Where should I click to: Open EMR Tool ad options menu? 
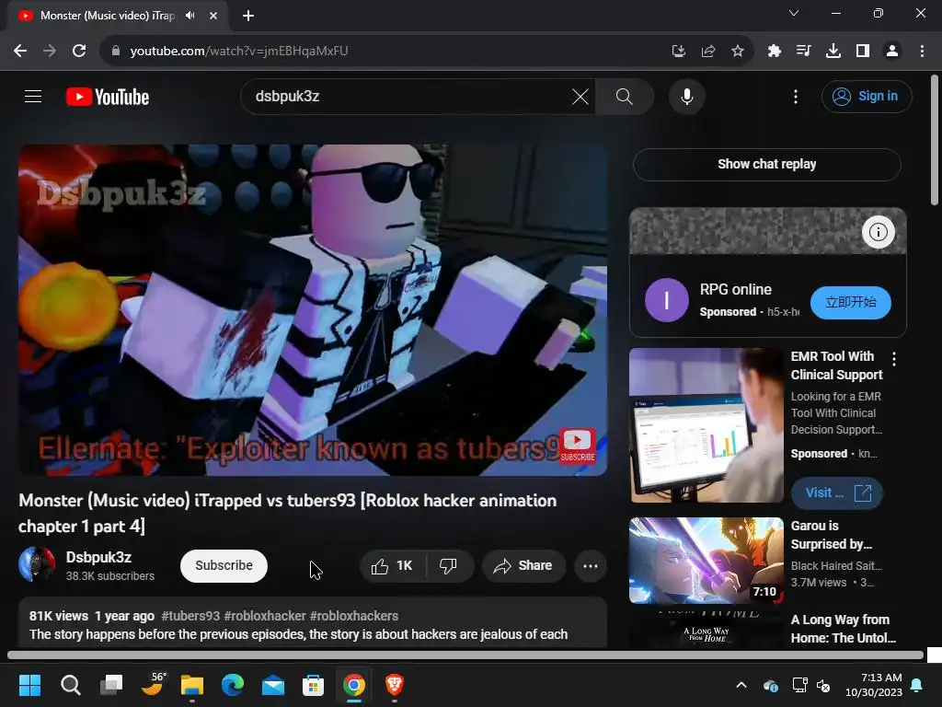click(x=894, y=359)
